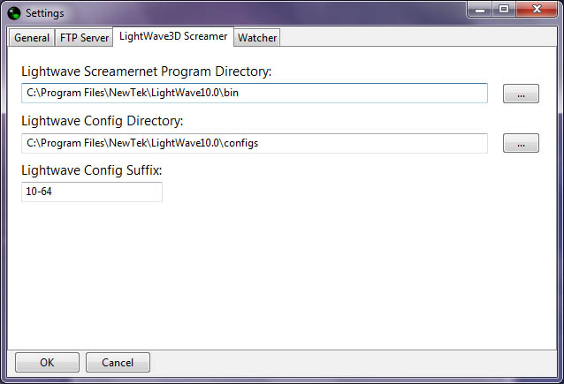Minimize the Settings window

pyautogui.click(x=481, y=11)
